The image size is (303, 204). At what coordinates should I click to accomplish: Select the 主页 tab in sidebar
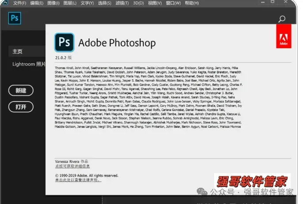[27, 51]
